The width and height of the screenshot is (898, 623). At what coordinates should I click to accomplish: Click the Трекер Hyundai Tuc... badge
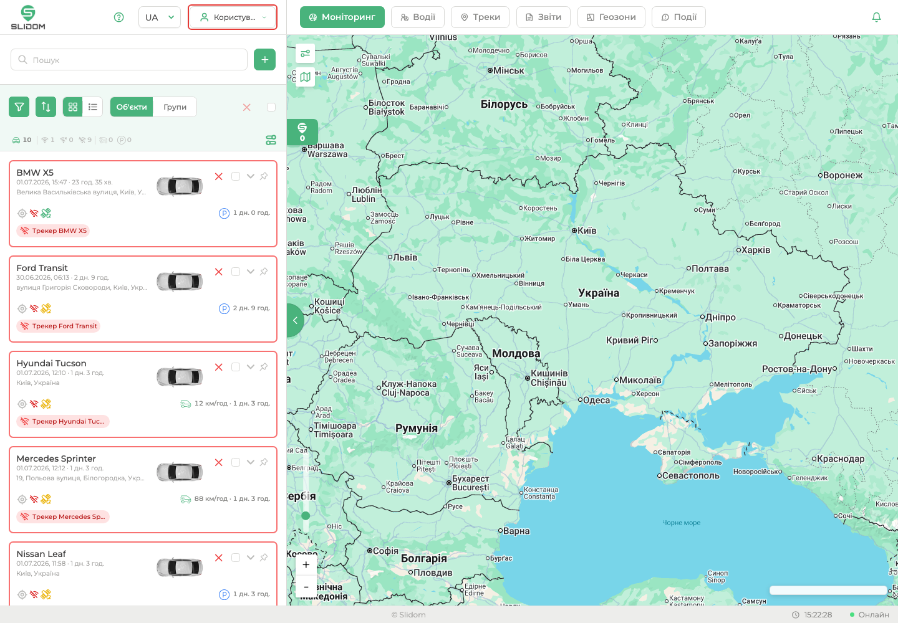[x=63, y=421]
